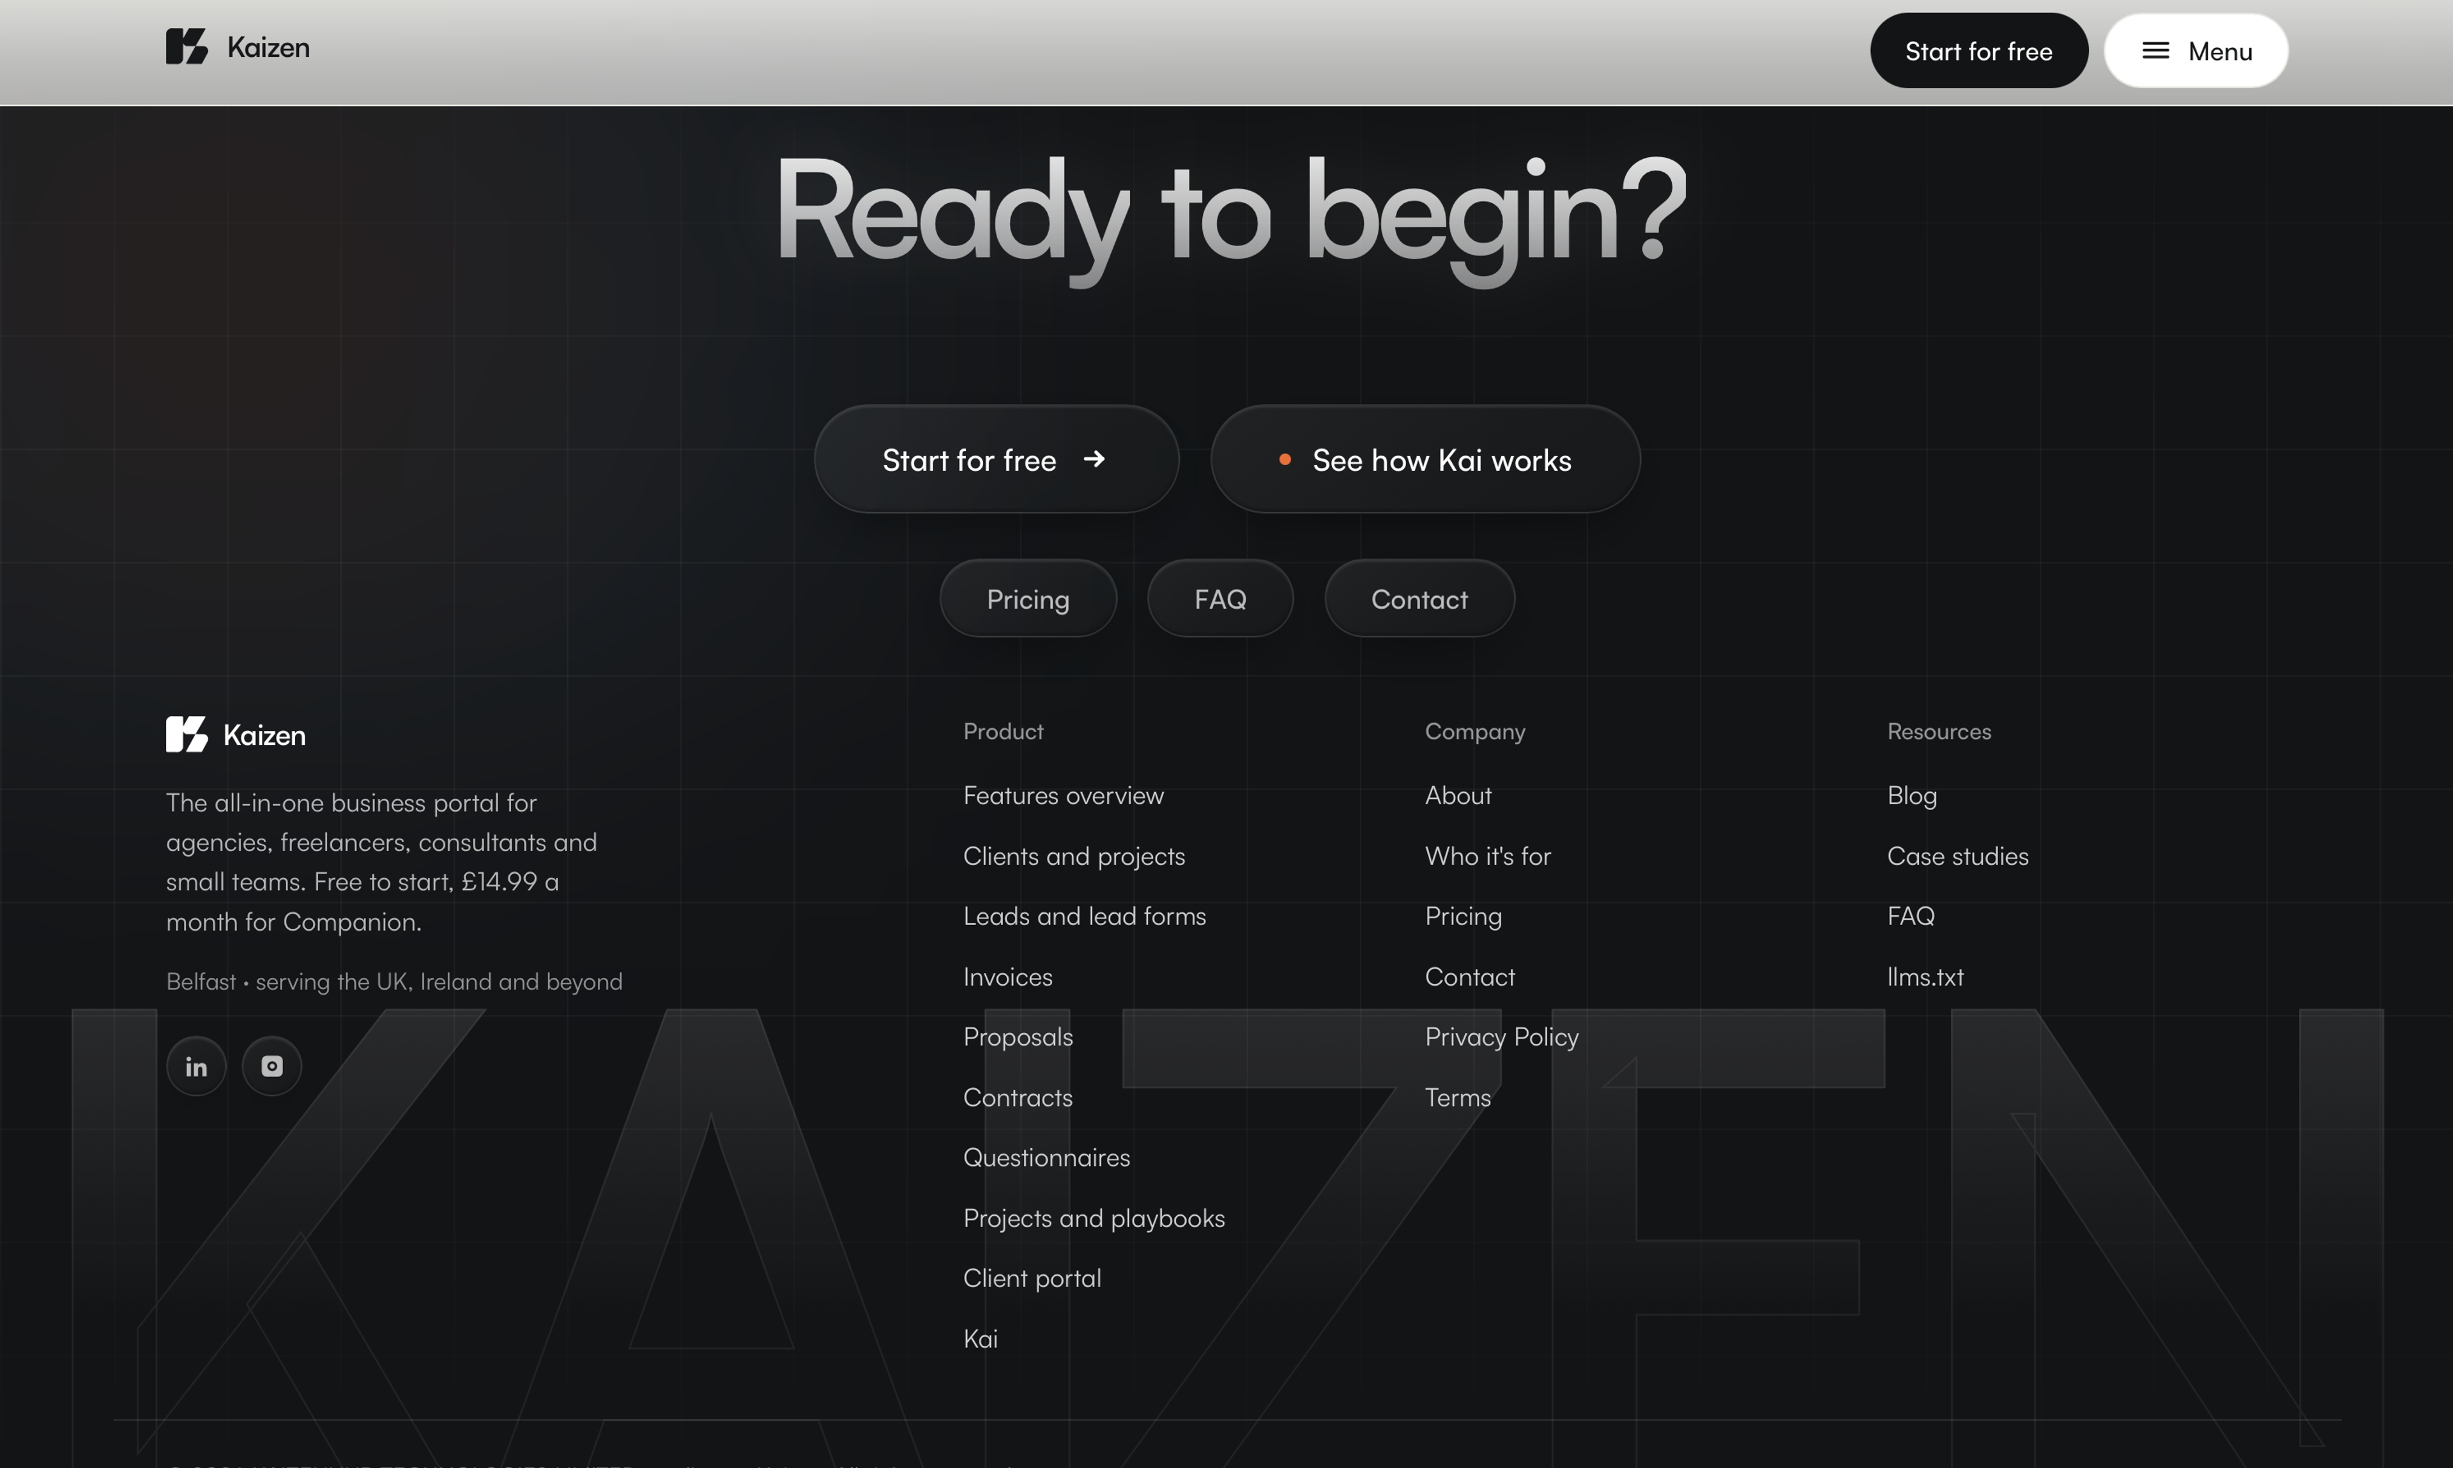
Task: Click the Product column heading
Action: [1003, 731]
